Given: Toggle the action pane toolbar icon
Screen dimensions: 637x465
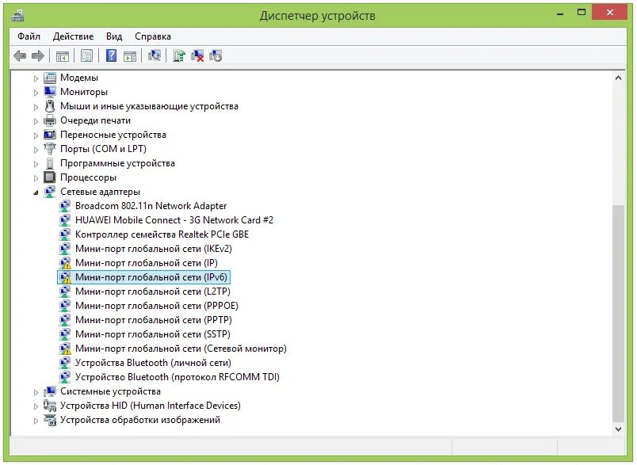Looking at the screenshot, I should click(x=130, y=55).
